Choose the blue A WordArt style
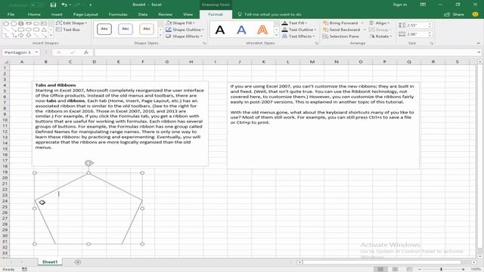 241,30
